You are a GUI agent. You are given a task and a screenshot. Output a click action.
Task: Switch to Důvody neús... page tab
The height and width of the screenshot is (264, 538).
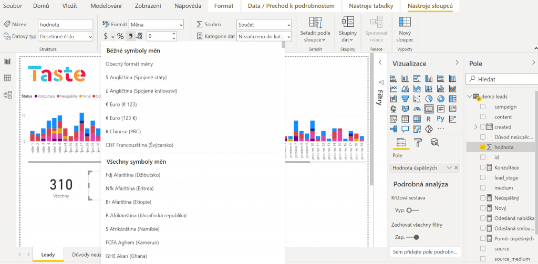tap(86, 255)
